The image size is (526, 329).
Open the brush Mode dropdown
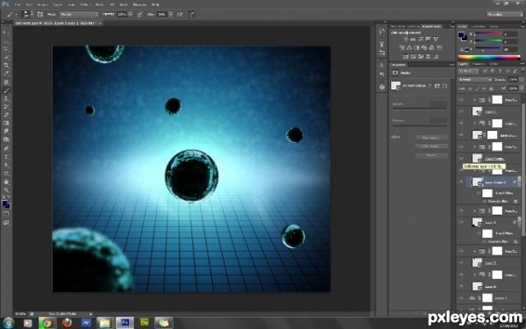pos(79,14)
